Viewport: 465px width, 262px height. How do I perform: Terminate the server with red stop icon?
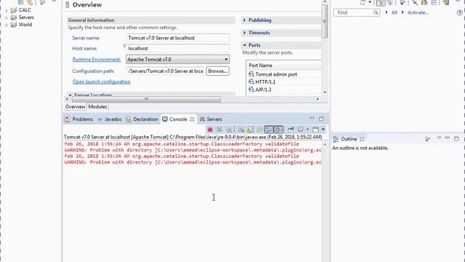pos(210,130)
